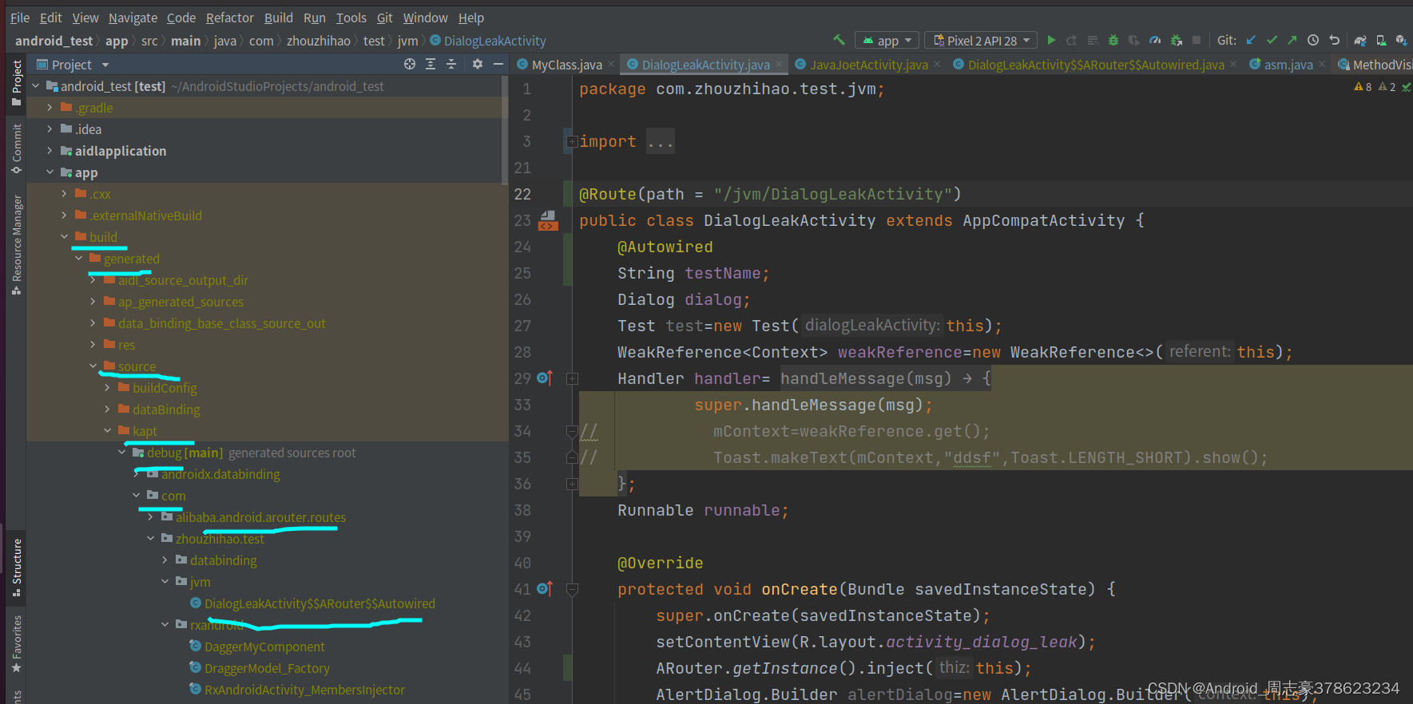Unfold the collapsed import block on line 3

coord(572,141)
